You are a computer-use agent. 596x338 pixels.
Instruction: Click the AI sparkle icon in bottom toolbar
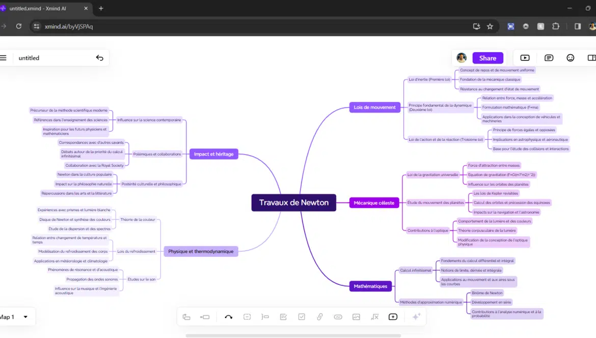coord(416,317)
